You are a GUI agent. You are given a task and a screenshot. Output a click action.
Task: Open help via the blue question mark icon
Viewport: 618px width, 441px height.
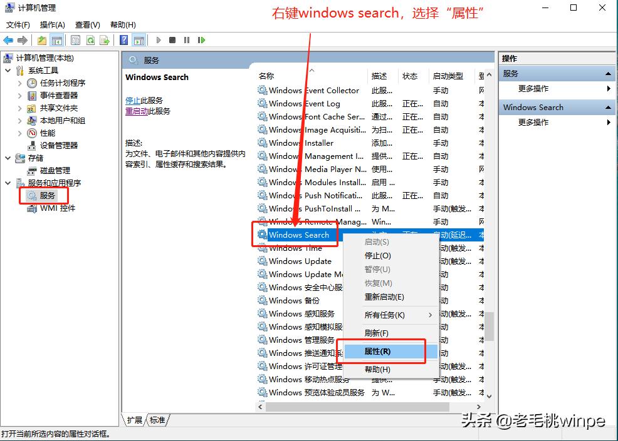tap(123, 39)
